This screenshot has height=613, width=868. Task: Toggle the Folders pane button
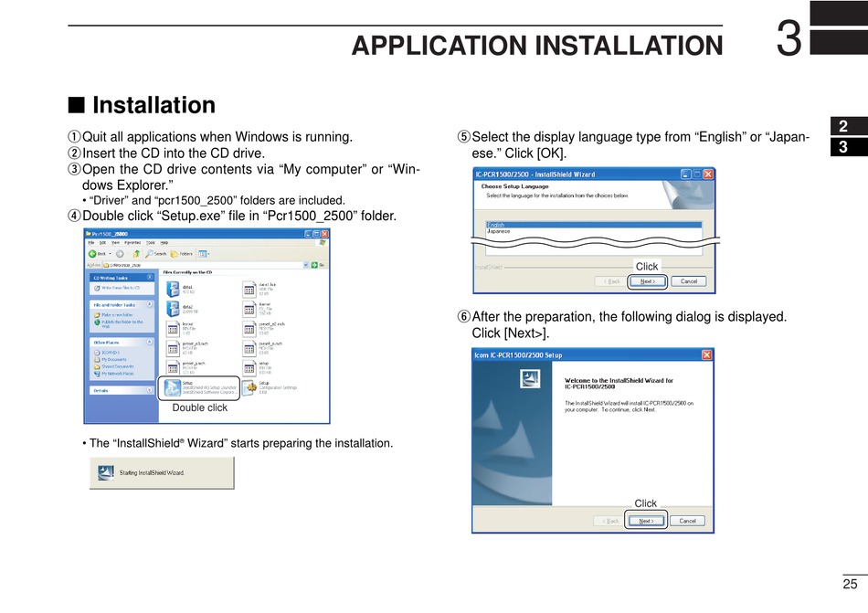point(182,254)
